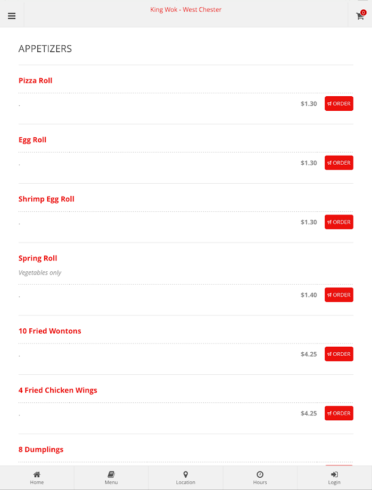Order 10 Fried Wontons
The image size is (372, 490).
[339, 354]
